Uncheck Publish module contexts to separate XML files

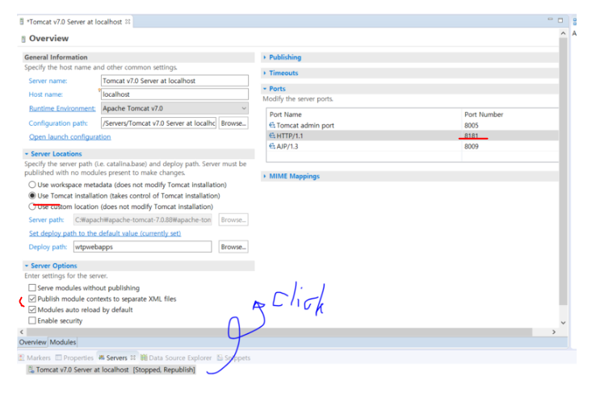[32, 299]
